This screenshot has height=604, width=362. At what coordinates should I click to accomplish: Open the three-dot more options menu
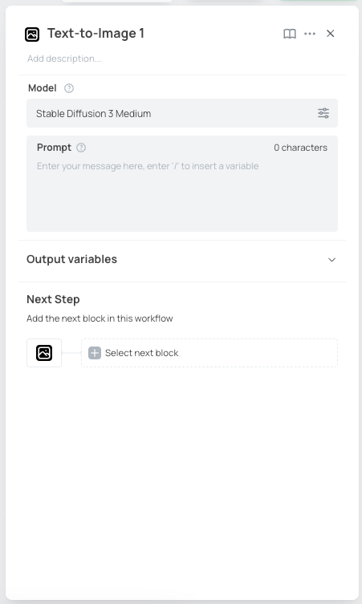click(310, 34)
